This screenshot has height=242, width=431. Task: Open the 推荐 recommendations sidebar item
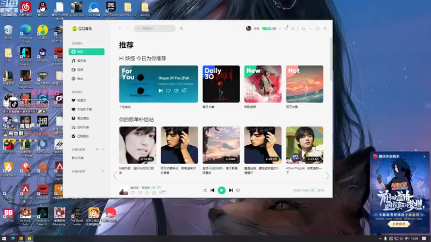(x=87, y=52)
